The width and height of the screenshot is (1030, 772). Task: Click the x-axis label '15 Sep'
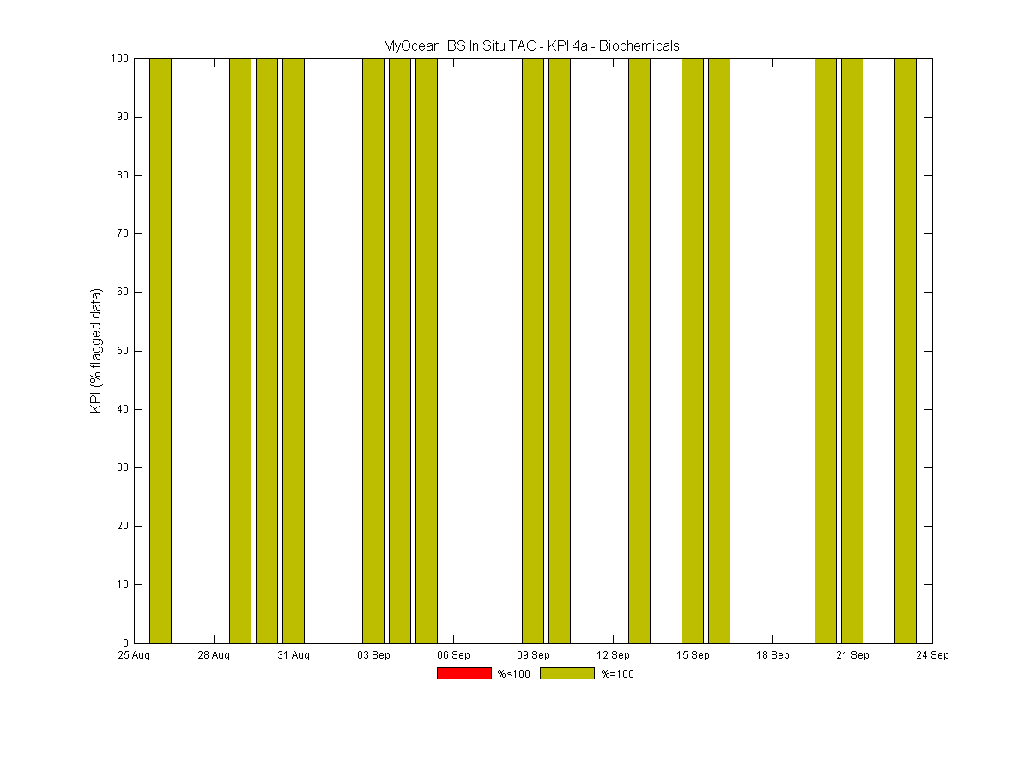click(693, 655)
